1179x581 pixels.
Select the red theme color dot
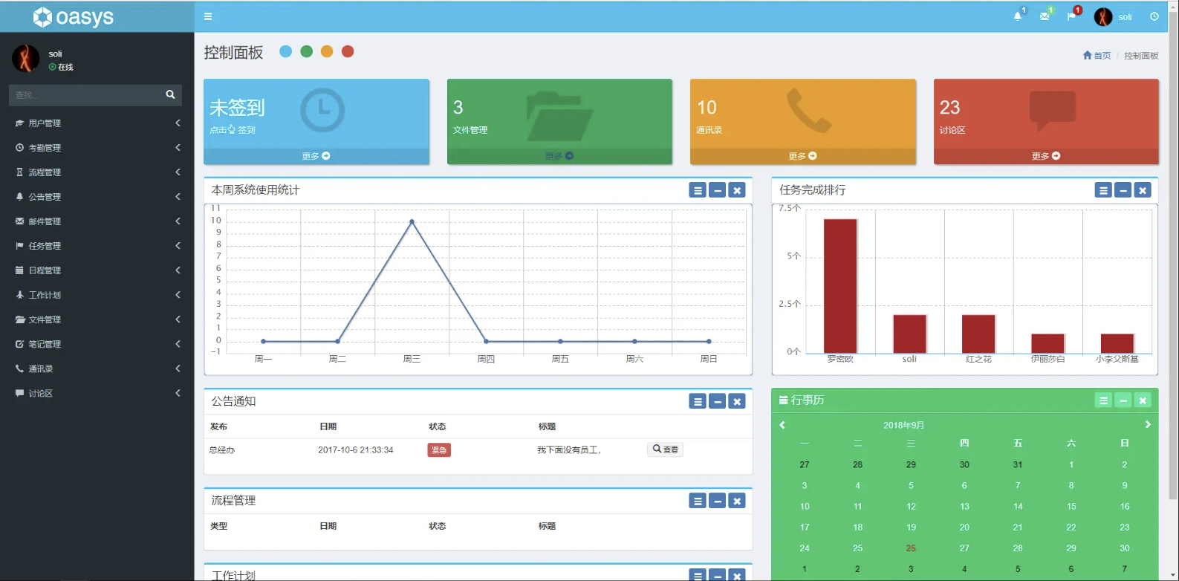(348, 51)
